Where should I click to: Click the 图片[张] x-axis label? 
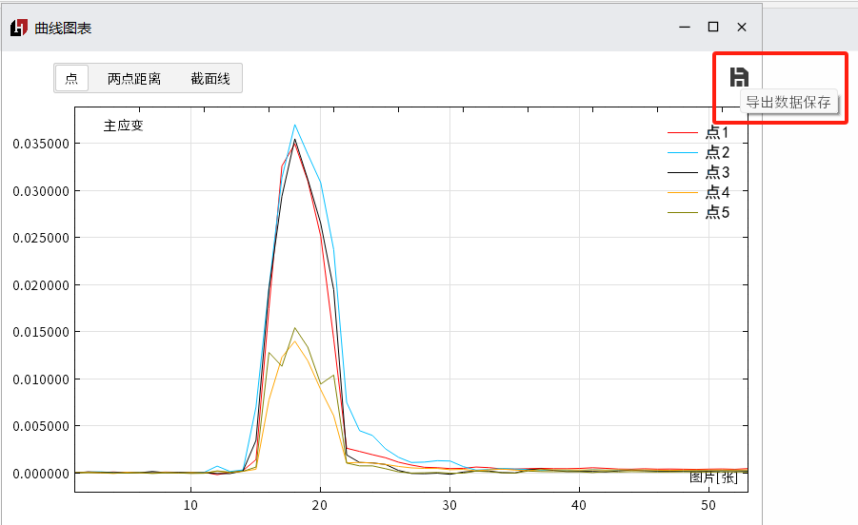[713, 477]
